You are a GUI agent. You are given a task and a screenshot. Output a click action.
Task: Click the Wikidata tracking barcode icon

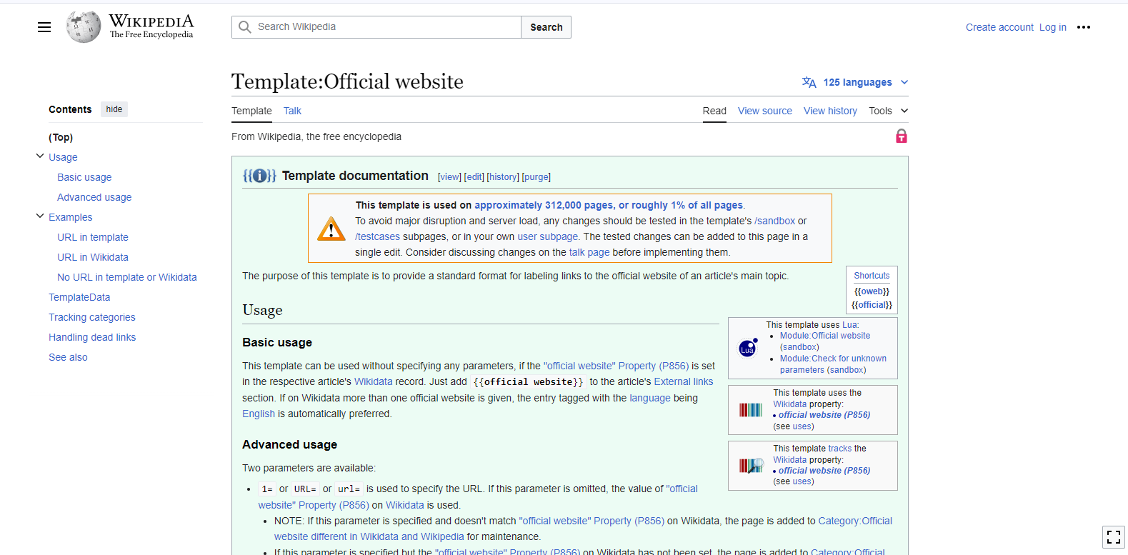click(752, 466)
